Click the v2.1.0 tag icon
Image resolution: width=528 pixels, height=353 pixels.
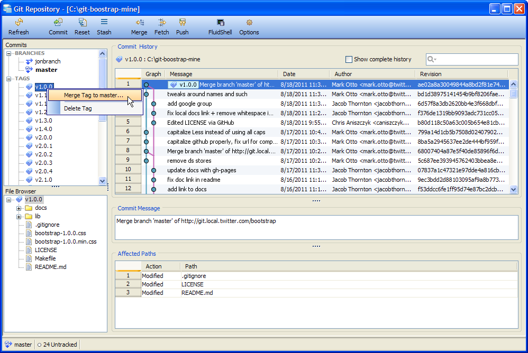(x=29, y=180)
